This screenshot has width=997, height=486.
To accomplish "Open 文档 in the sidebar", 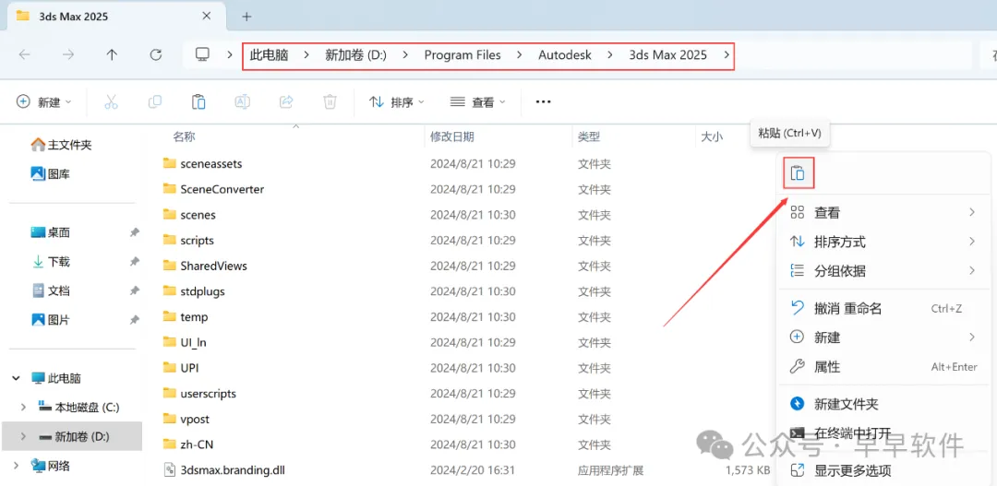I will coord(51,291).
